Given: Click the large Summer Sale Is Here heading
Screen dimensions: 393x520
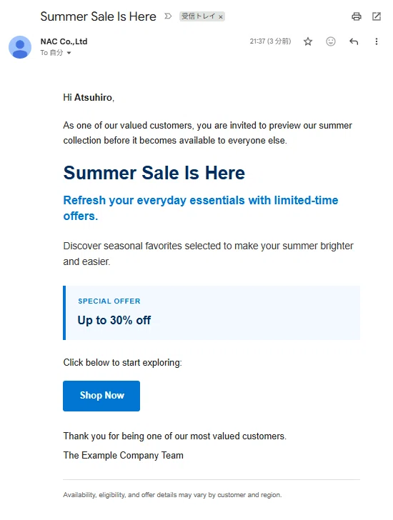Looking at the screenshot, I should point(154,173).
